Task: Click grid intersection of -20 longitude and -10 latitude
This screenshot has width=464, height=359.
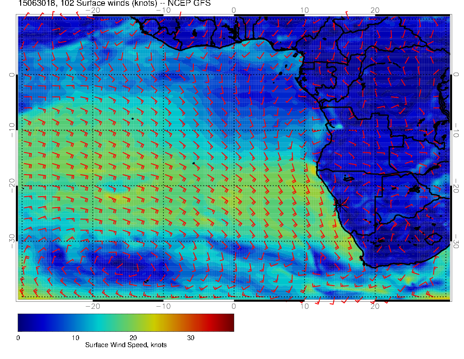Action: pos(93,130)
